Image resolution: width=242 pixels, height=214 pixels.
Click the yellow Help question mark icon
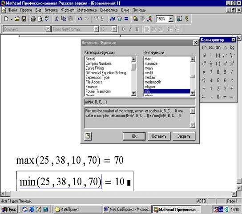click(x=186, y=19)
